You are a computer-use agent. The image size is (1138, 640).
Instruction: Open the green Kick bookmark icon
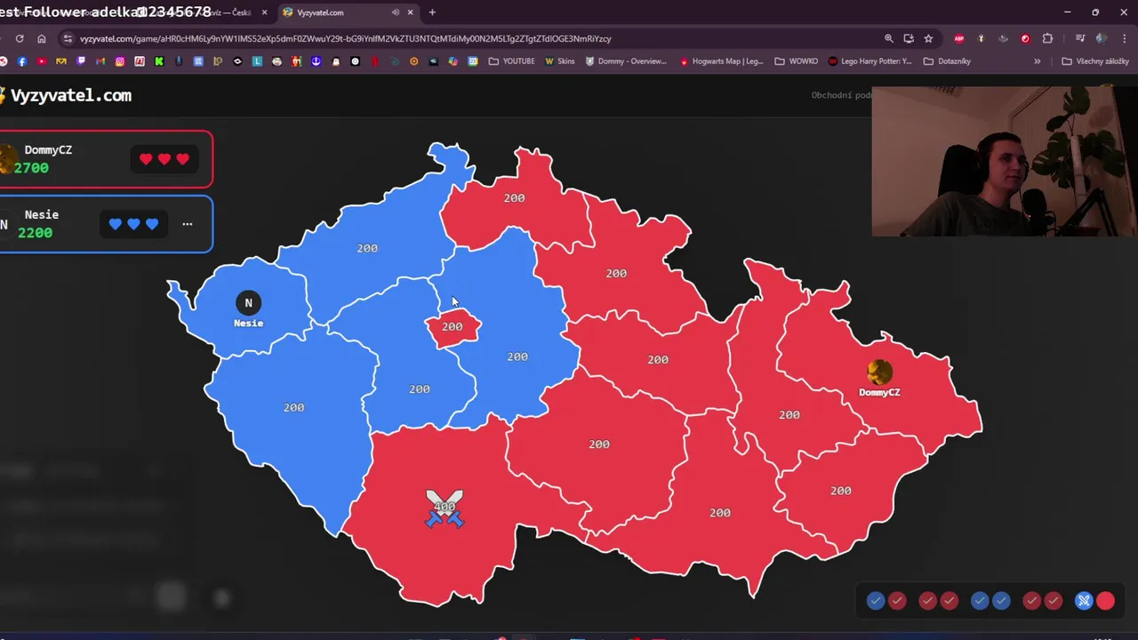pos(159,61)
